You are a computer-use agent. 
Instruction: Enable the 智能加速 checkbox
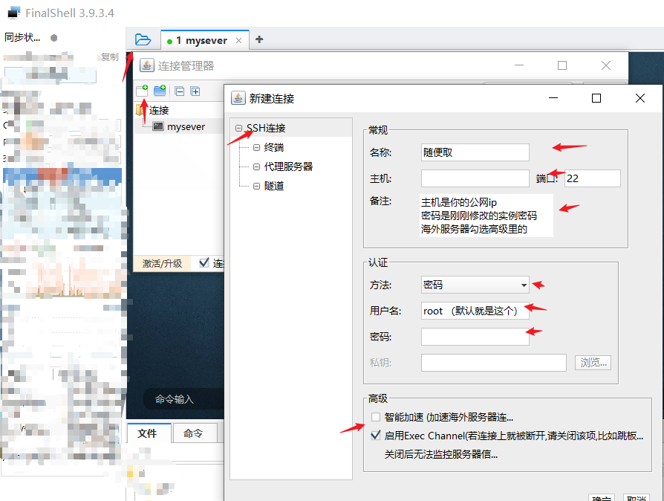pyautogui.click(x=376, y=417)
